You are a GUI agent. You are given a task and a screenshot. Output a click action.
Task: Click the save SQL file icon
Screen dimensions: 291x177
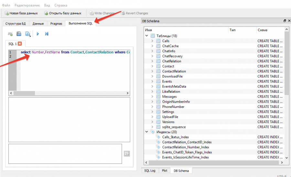[x=28, y=34]
